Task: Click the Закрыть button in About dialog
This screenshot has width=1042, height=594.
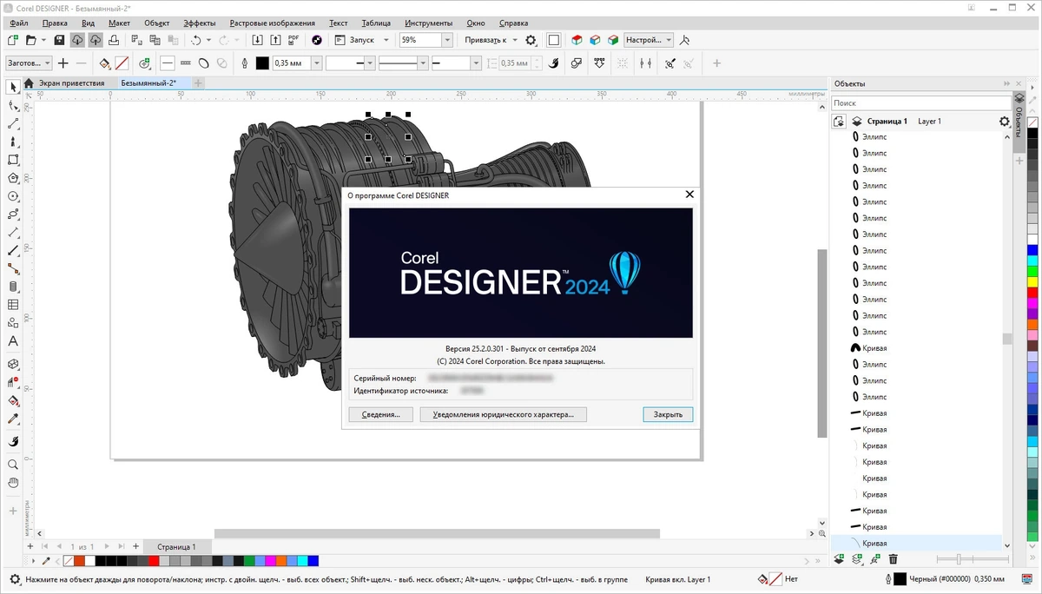Action: pyautogui.click(x=668, y=414)
